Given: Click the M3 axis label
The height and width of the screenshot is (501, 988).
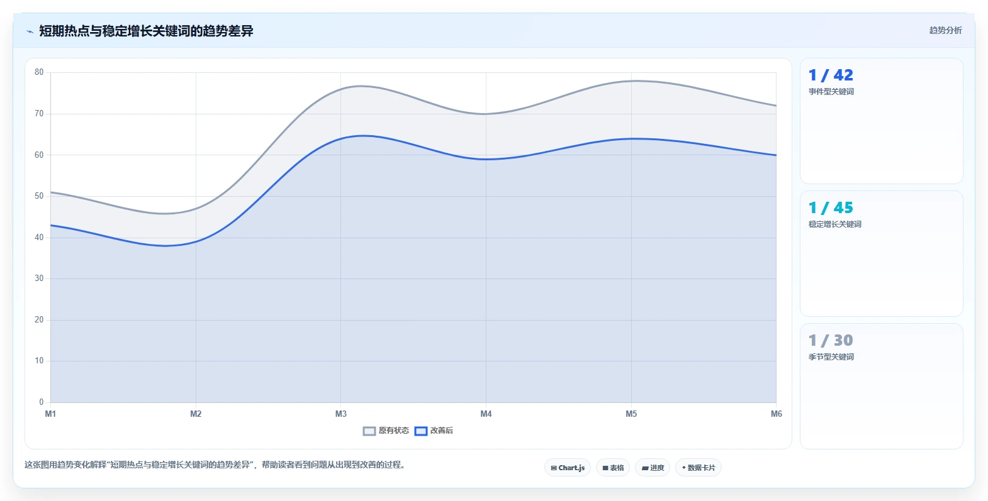Looking at the screenshot, I should tap(340, 414).
